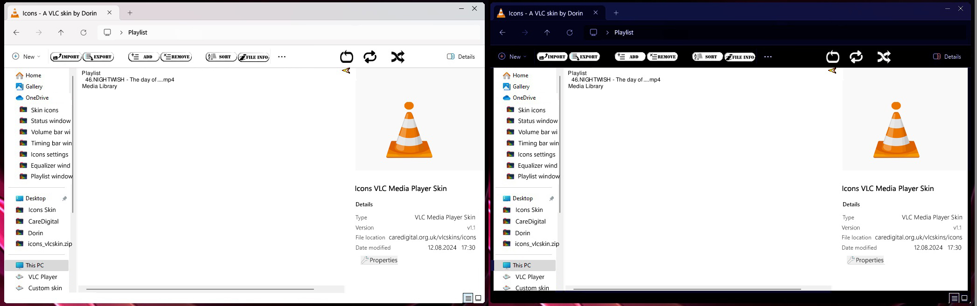The image size is (977, 306).
Task: Select This PC in the dark window sidebar
Action: click(x=524, y=265)
